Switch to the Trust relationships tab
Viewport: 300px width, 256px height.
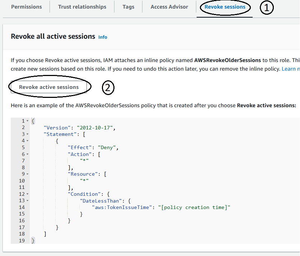click(x=82, y=7)
